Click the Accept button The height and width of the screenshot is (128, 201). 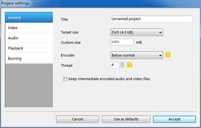(x=174, y=119)
